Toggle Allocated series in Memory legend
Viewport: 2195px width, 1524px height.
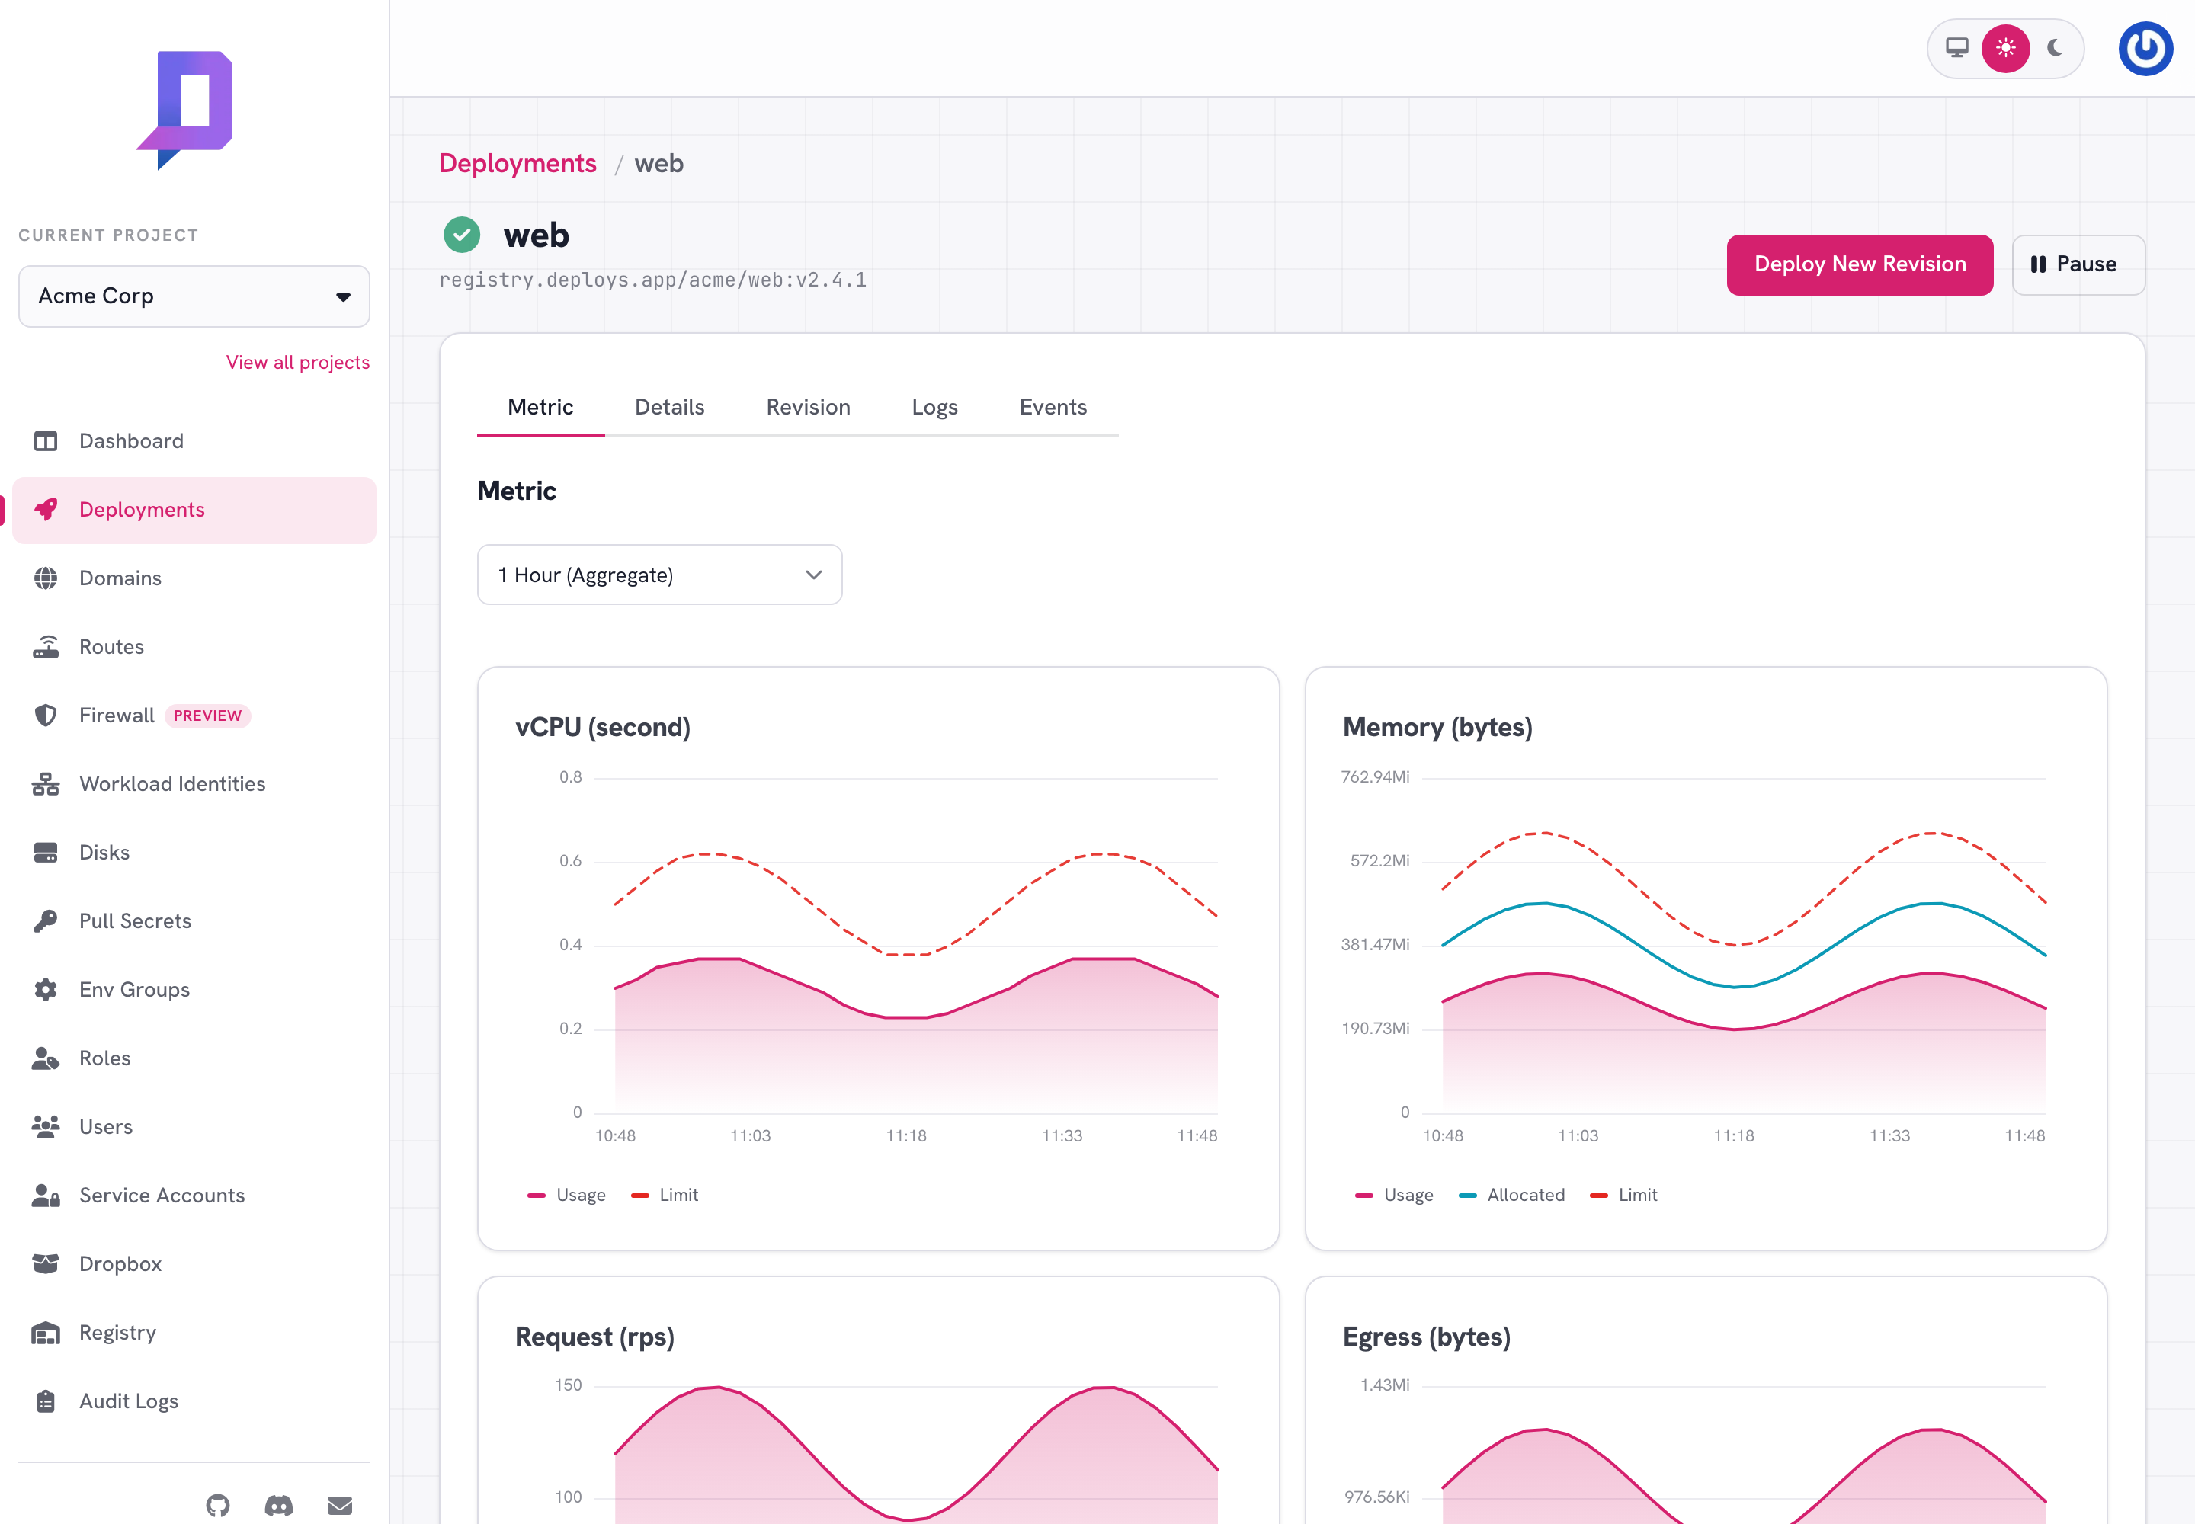[1512, 1196]
